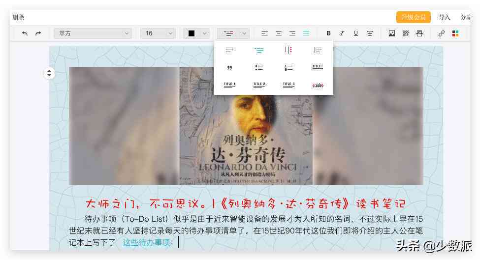The height and width of the screenshot is (260, 480).
Task: Click the 分享 share button
Action: 466,17
